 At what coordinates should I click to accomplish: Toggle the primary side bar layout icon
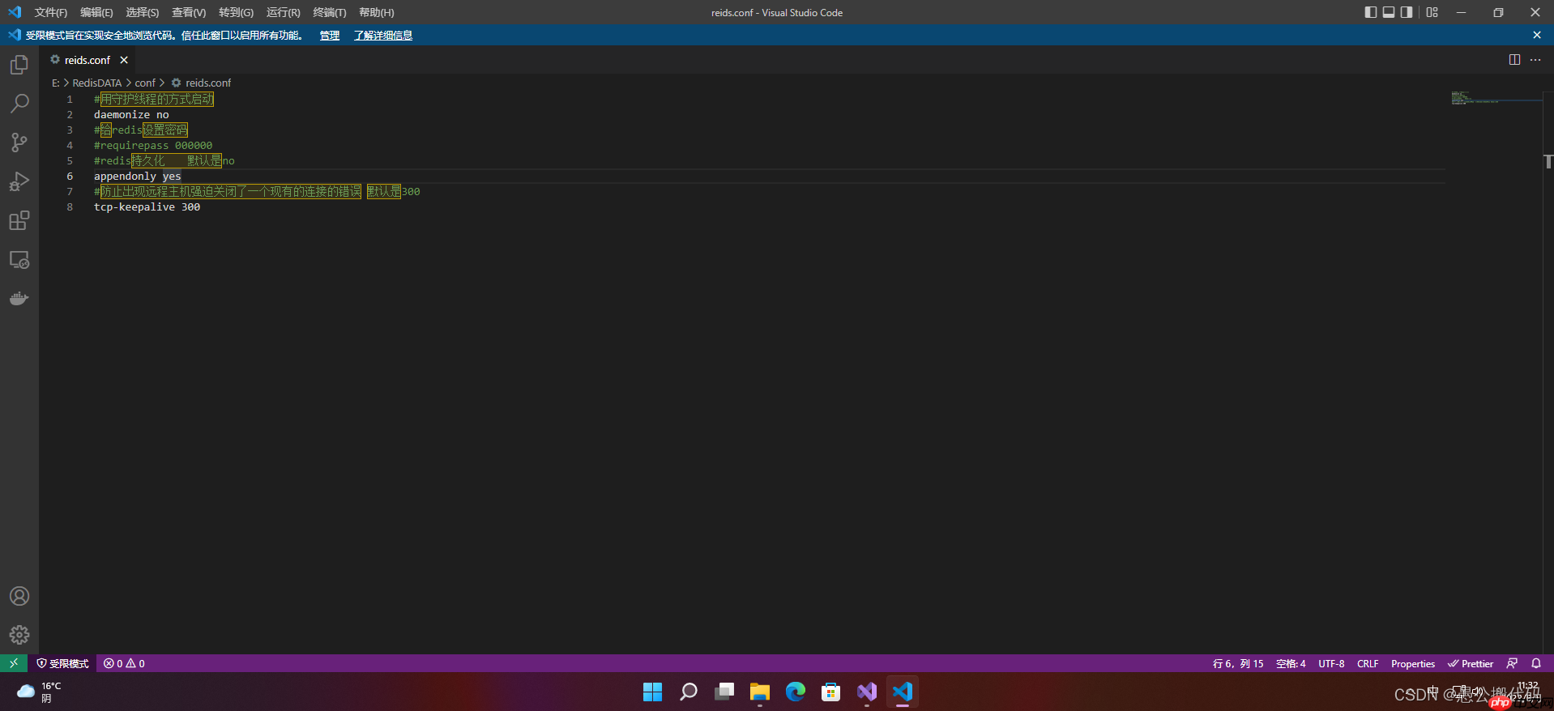click(x=1371, y=12)
